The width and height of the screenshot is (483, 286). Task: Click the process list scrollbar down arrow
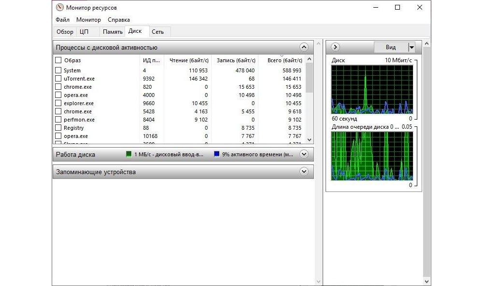(x=310, y=139)
